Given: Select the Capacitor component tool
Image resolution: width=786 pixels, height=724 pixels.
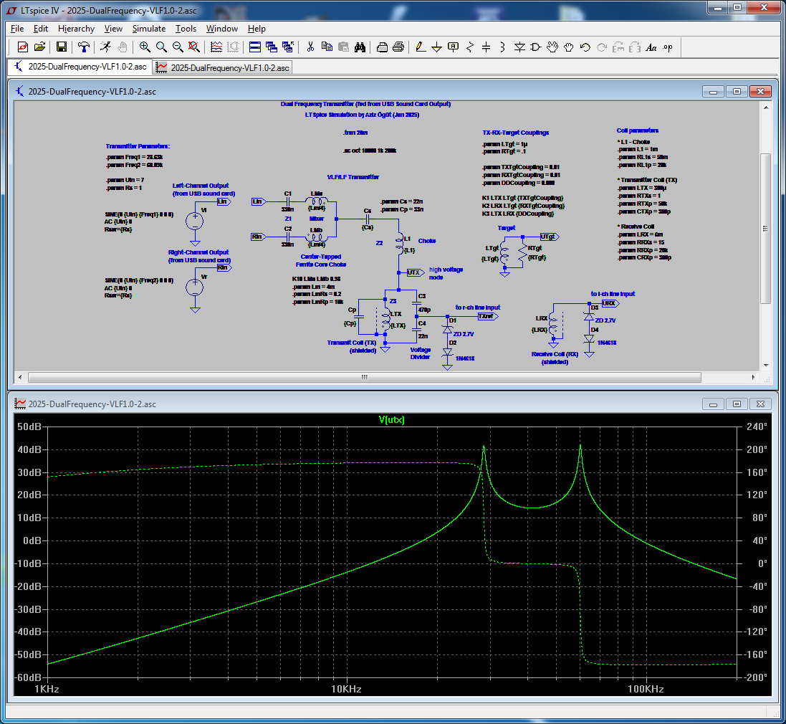Looking at the screenshot, I should point(487,47).
